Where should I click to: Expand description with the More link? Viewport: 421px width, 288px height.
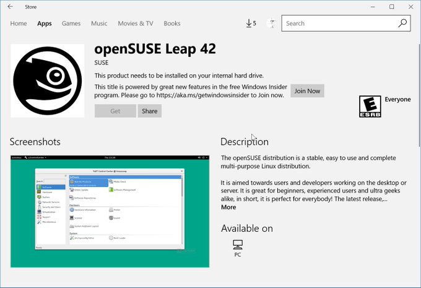click(228, 207)
